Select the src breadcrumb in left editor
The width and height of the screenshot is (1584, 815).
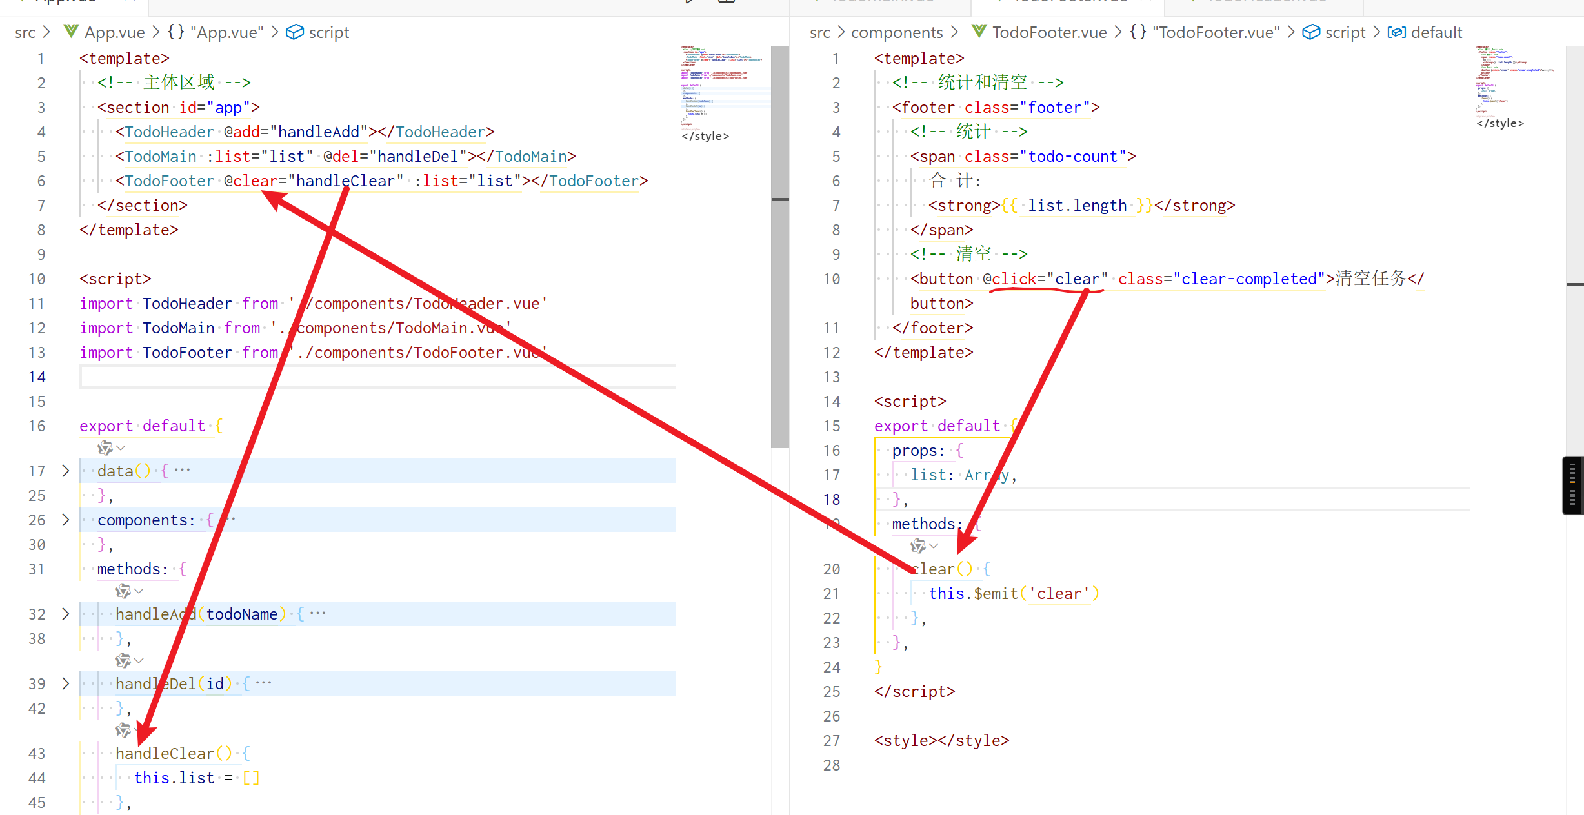[x=25, y=32]
